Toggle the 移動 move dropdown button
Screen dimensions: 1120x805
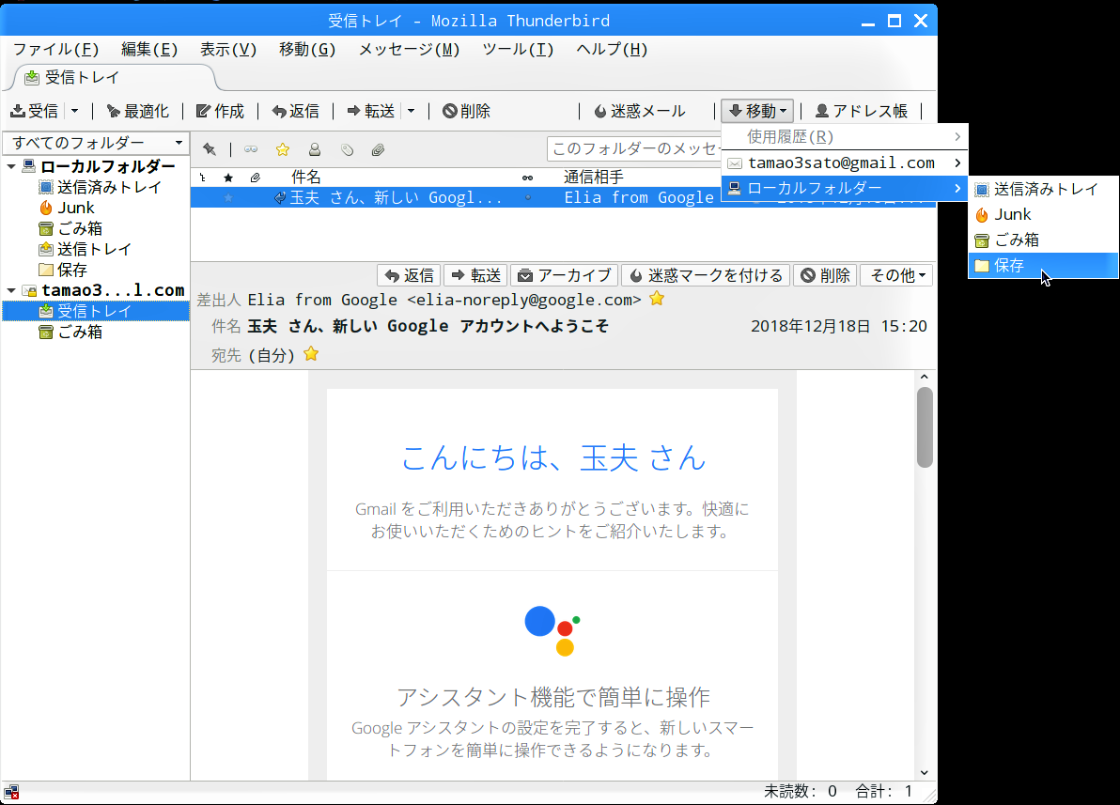click(758, 111)
